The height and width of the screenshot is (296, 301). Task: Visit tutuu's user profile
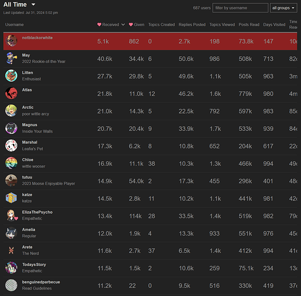27,177
